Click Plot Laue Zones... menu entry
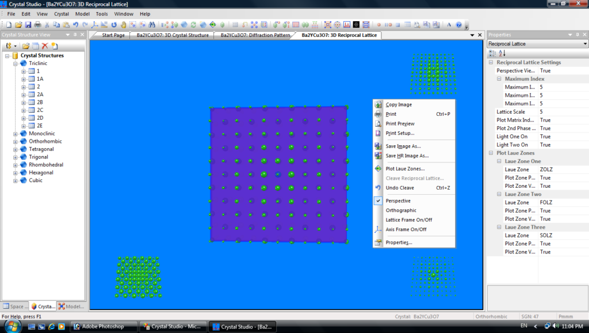 [x=405, y=169]
